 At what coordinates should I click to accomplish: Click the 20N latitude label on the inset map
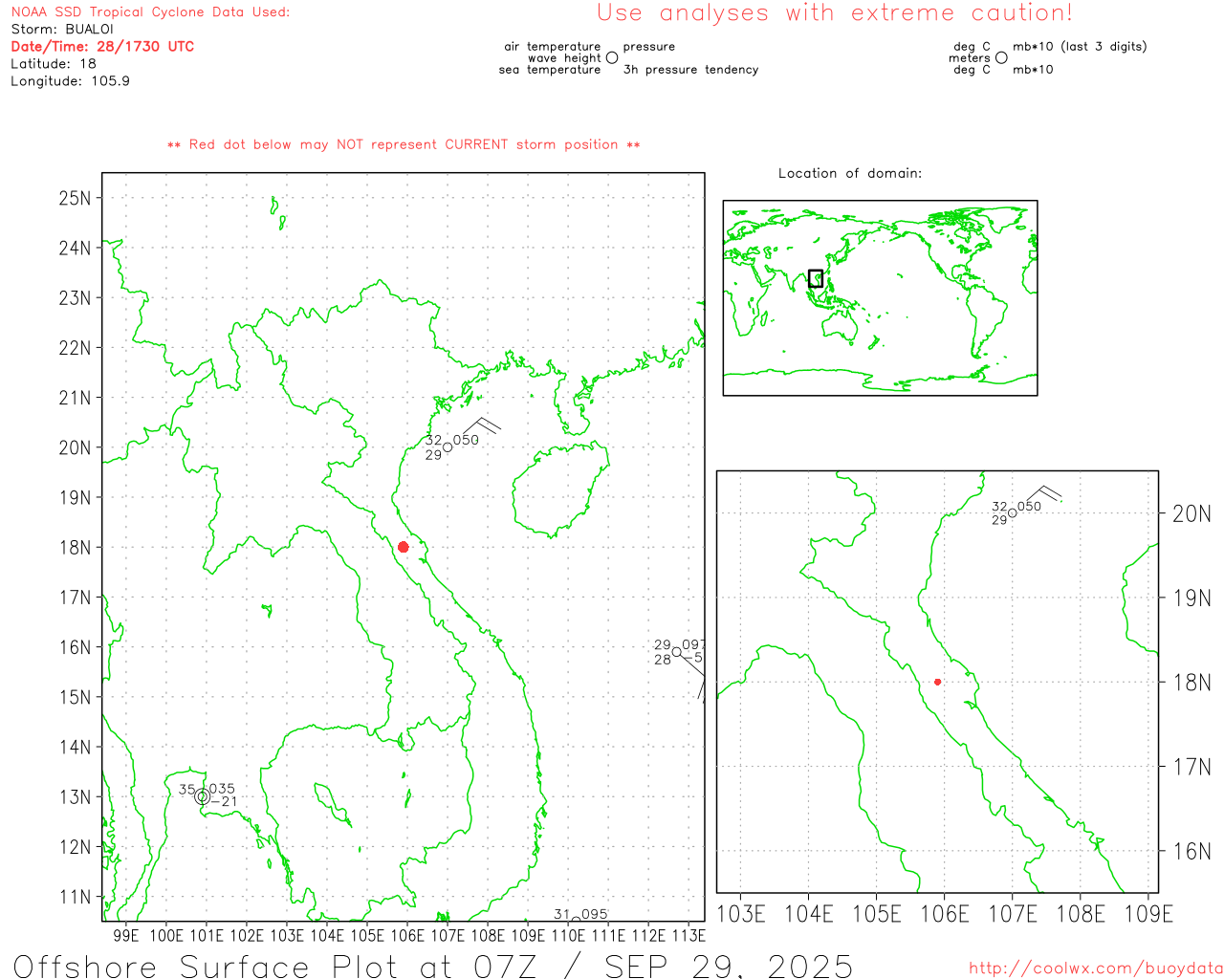(1191, 514)
